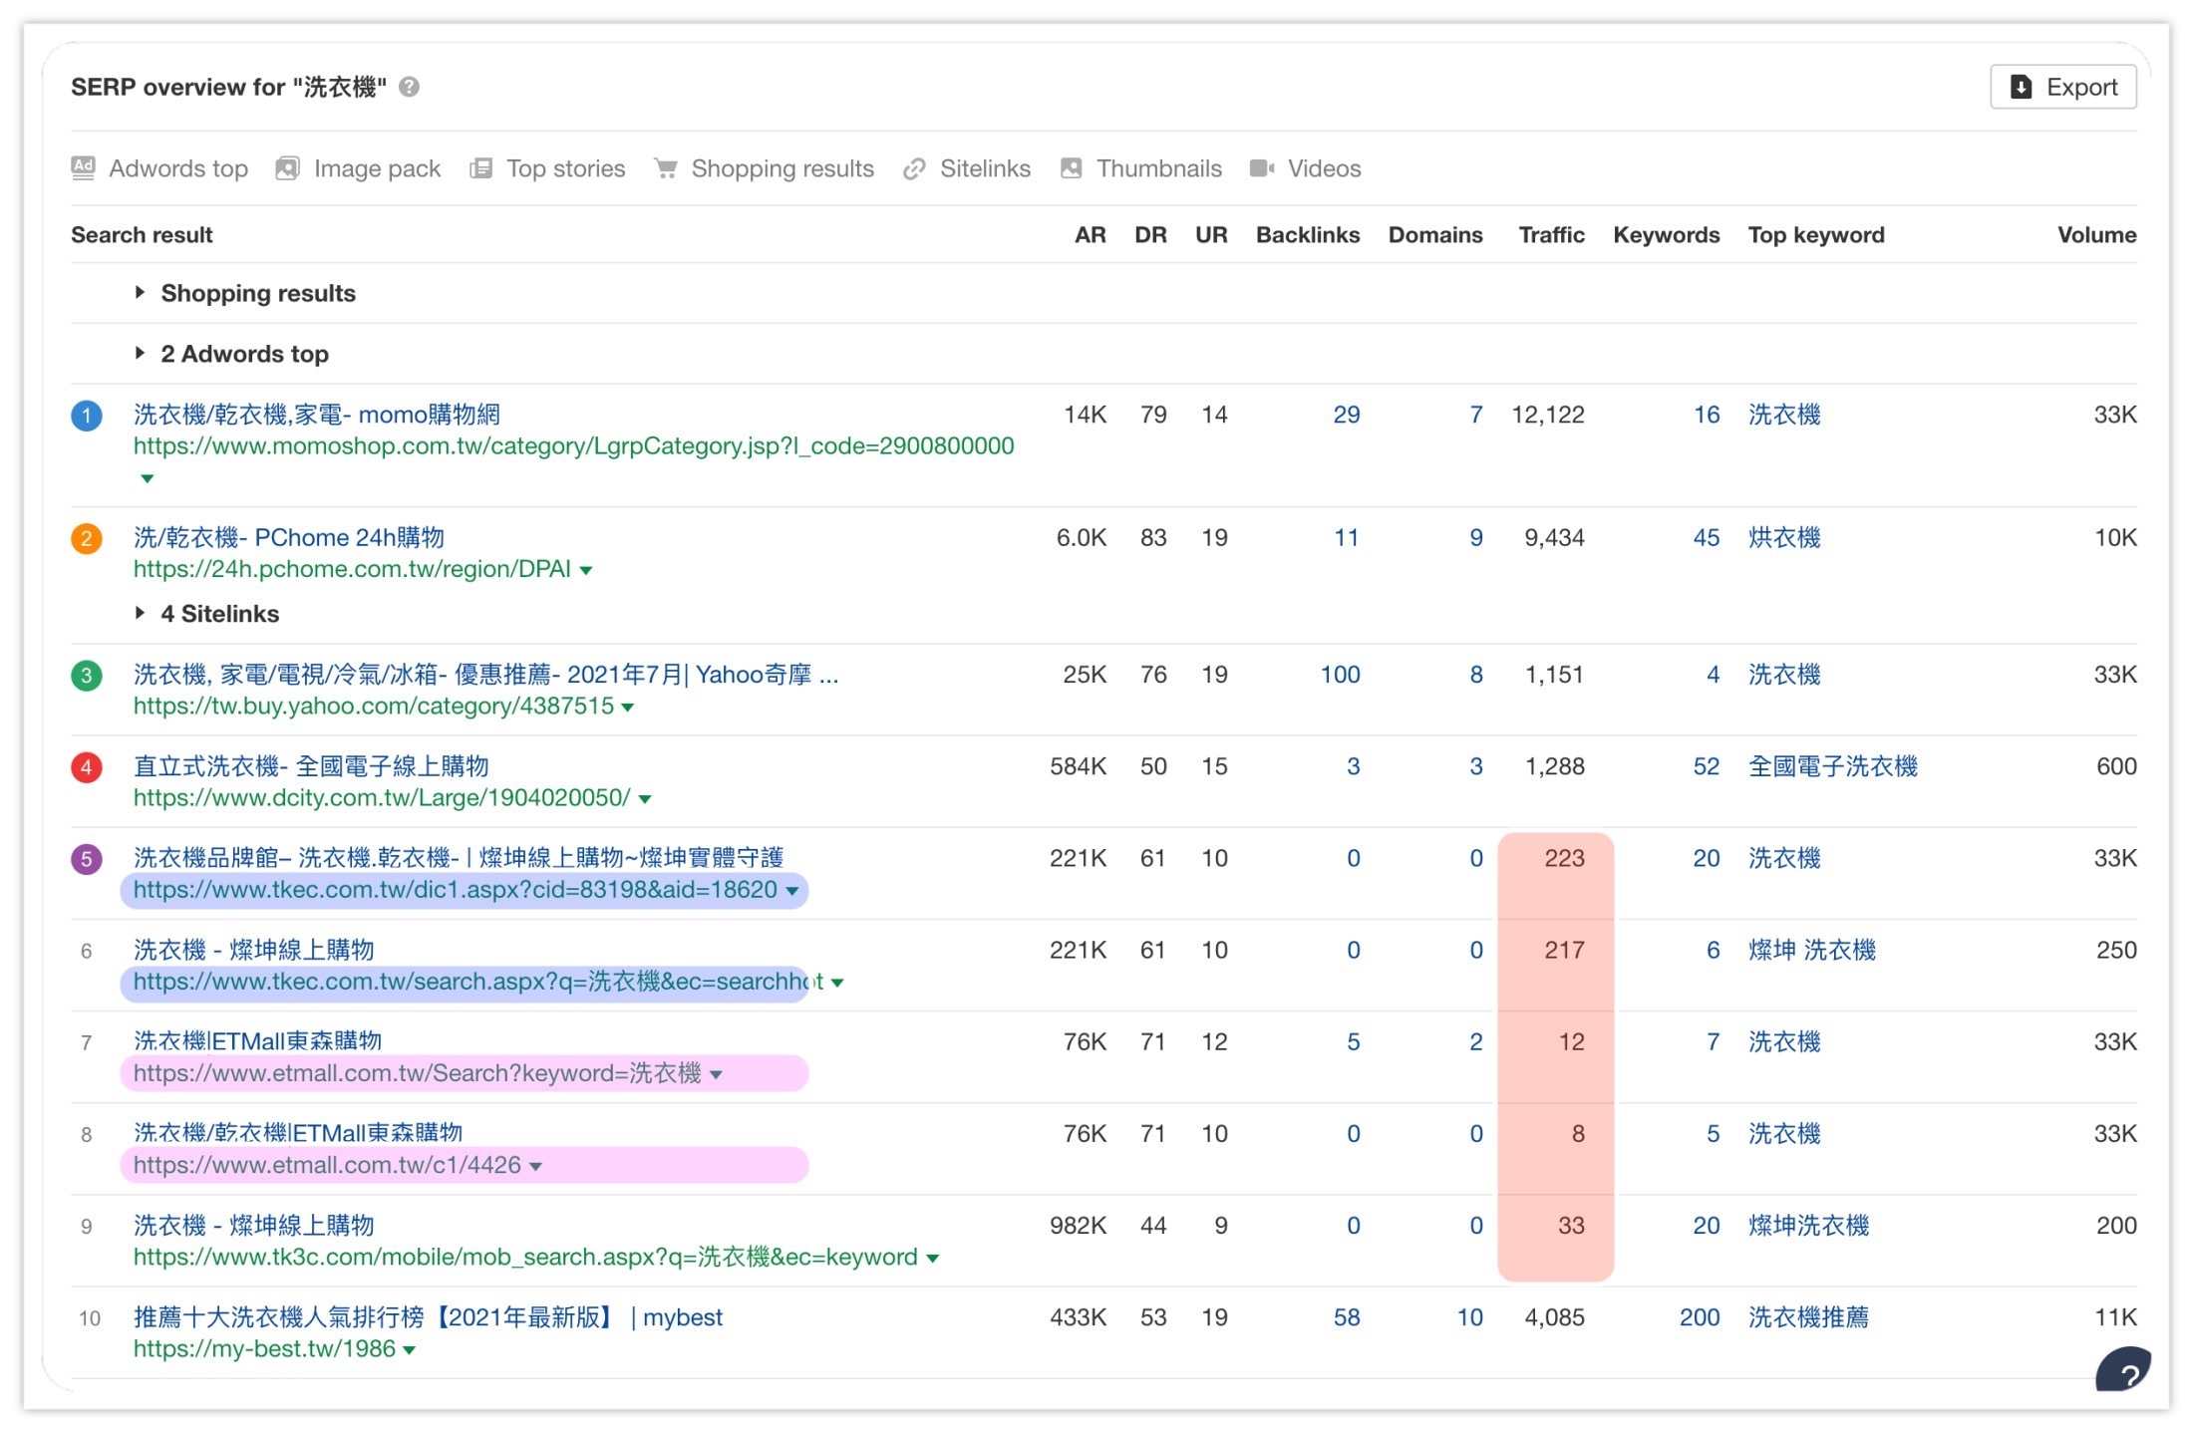The image size is (2193, 1433).
Task: Open dropdown next to tw.buy.yahoo.com URL
Action: [x=628, y=708]
